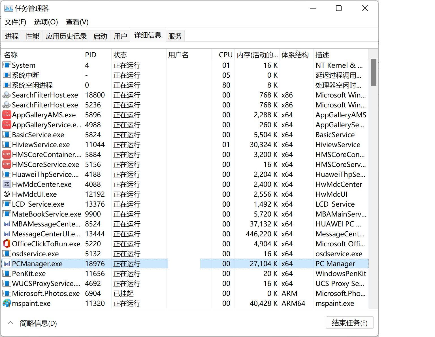Click the mspaint.exe palette icon

tap(7, 303)
